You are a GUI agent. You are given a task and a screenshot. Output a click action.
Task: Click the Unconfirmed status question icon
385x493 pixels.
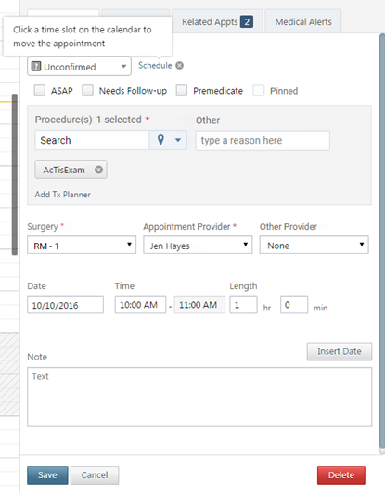tap(36, 67)
